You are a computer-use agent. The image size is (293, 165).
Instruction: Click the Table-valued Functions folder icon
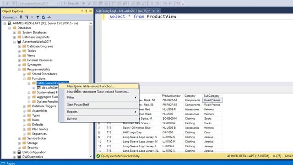(x=34, y=83)
